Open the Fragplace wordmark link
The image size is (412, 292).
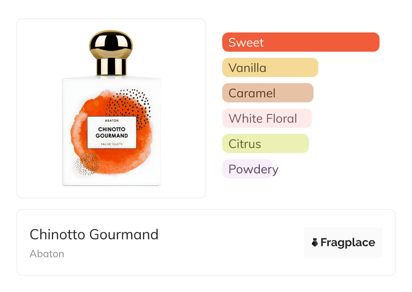click(x=348, y=242)
